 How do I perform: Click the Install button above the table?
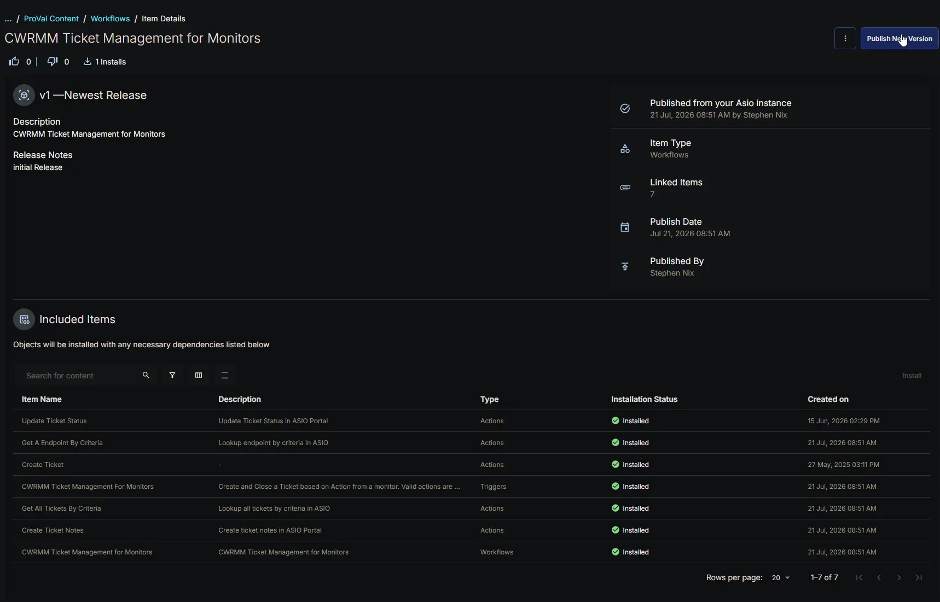click(x=912, y=376)
